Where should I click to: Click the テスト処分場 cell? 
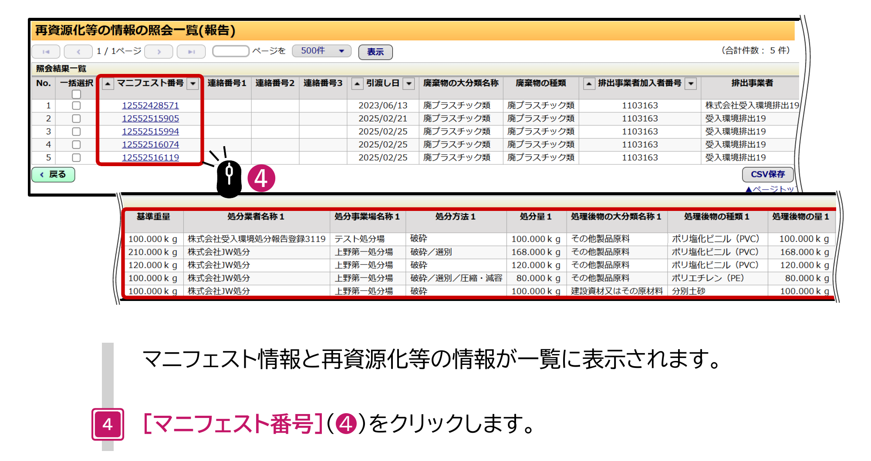coord(368,239)
